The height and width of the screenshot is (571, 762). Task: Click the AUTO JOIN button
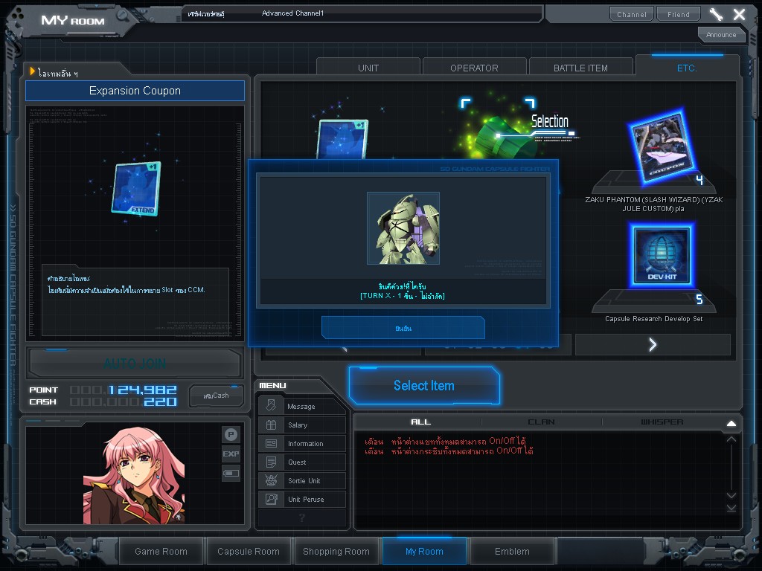135,363
